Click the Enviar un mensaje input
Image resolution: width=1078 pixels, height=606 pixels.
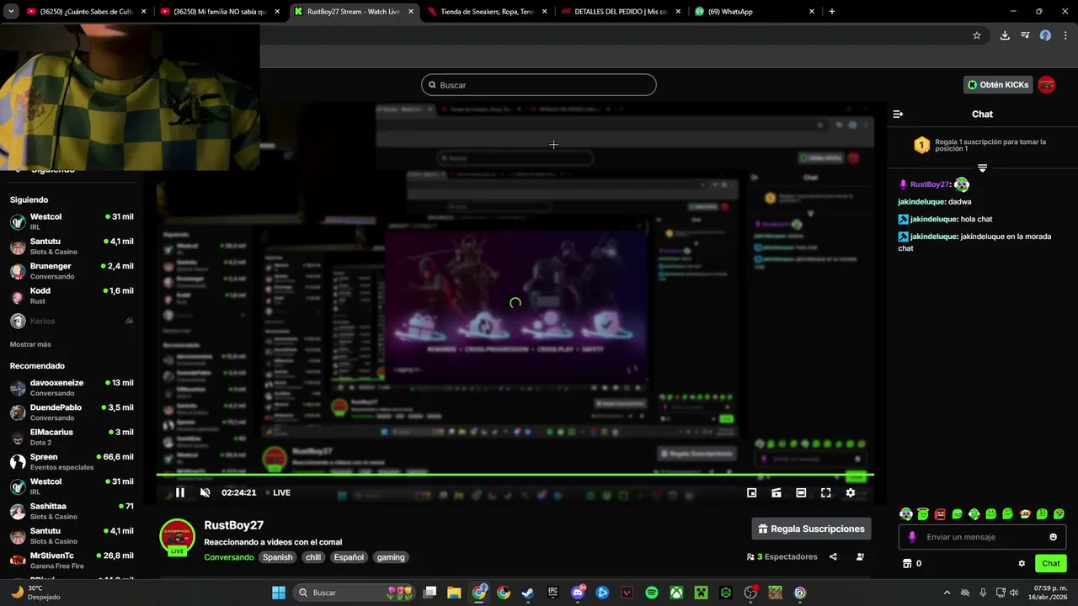pyautogui.click(x=982, y=537)
